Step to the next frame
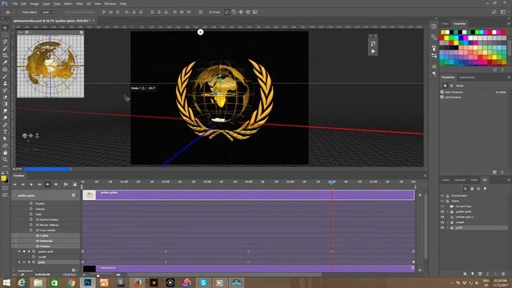 click(x=39, y=185)
